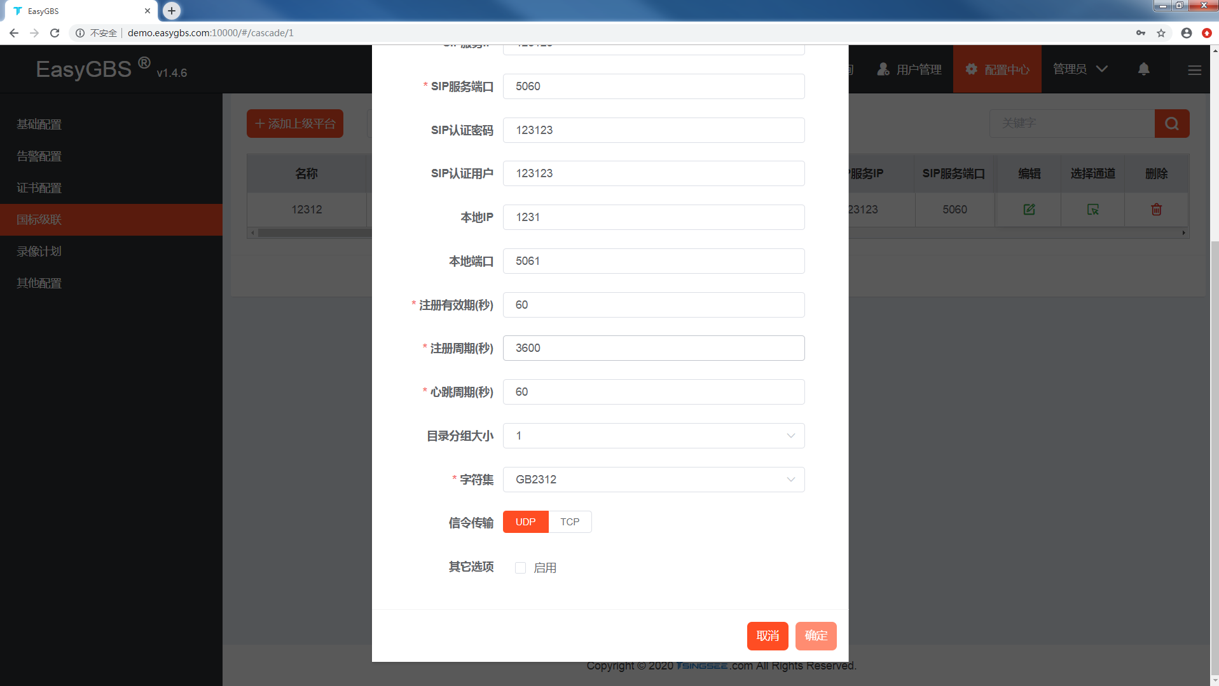Go to 用户管理 in the top menu
Screen dimensions: 1219x686
909,69
